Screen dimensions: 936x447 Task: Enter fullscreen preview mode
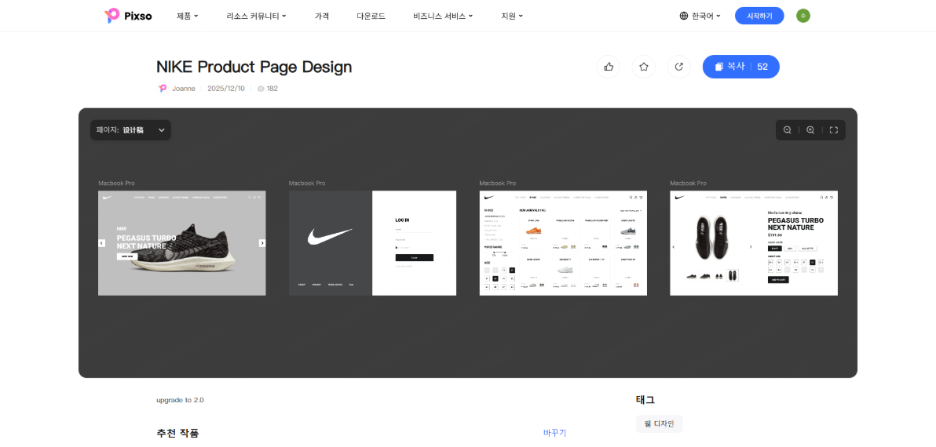[833, 130]
